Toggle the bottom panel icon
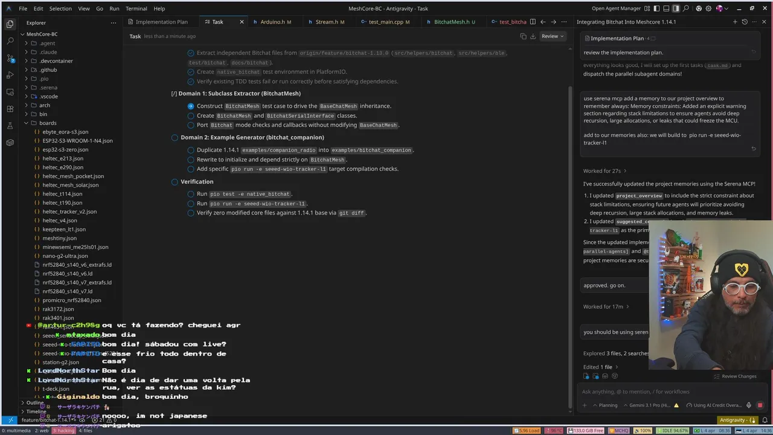Viewport: 773px width, 435px height. tap(666, 8)
